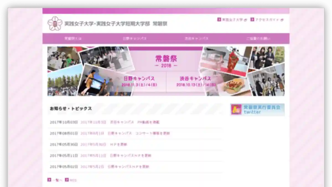Click external-link icon after 実践女子大学 header link
The width and height of the screenshot is (332, 187).
245,20
